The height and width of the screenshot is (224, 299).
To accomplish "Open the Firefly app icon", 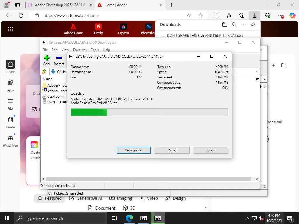I will [98, 29].
